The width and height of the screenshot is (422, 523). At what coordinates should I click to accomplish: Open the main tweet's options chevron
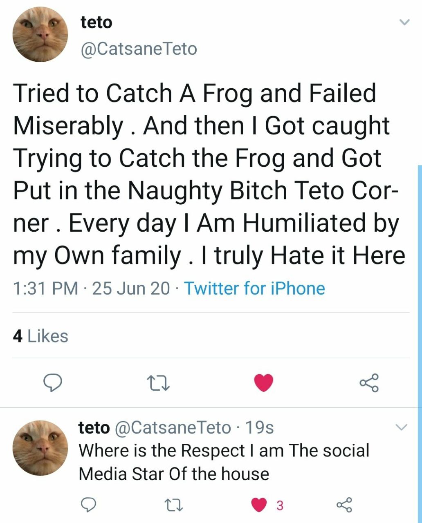point(404,23)
